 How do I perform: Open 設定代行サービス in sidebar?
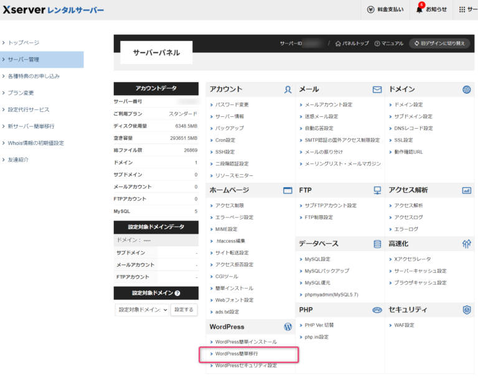(x=29, y=109)
